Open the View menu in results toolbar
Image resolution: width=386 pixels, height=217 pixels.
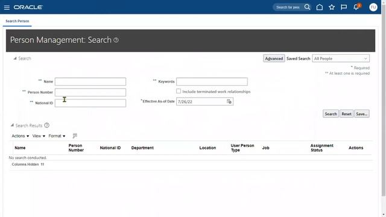click(39, 136)
